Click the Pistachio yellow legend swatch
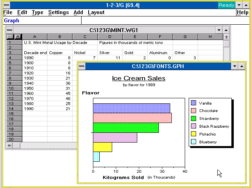This screenshot has height=188, width=251. click(x=193, y=134)
